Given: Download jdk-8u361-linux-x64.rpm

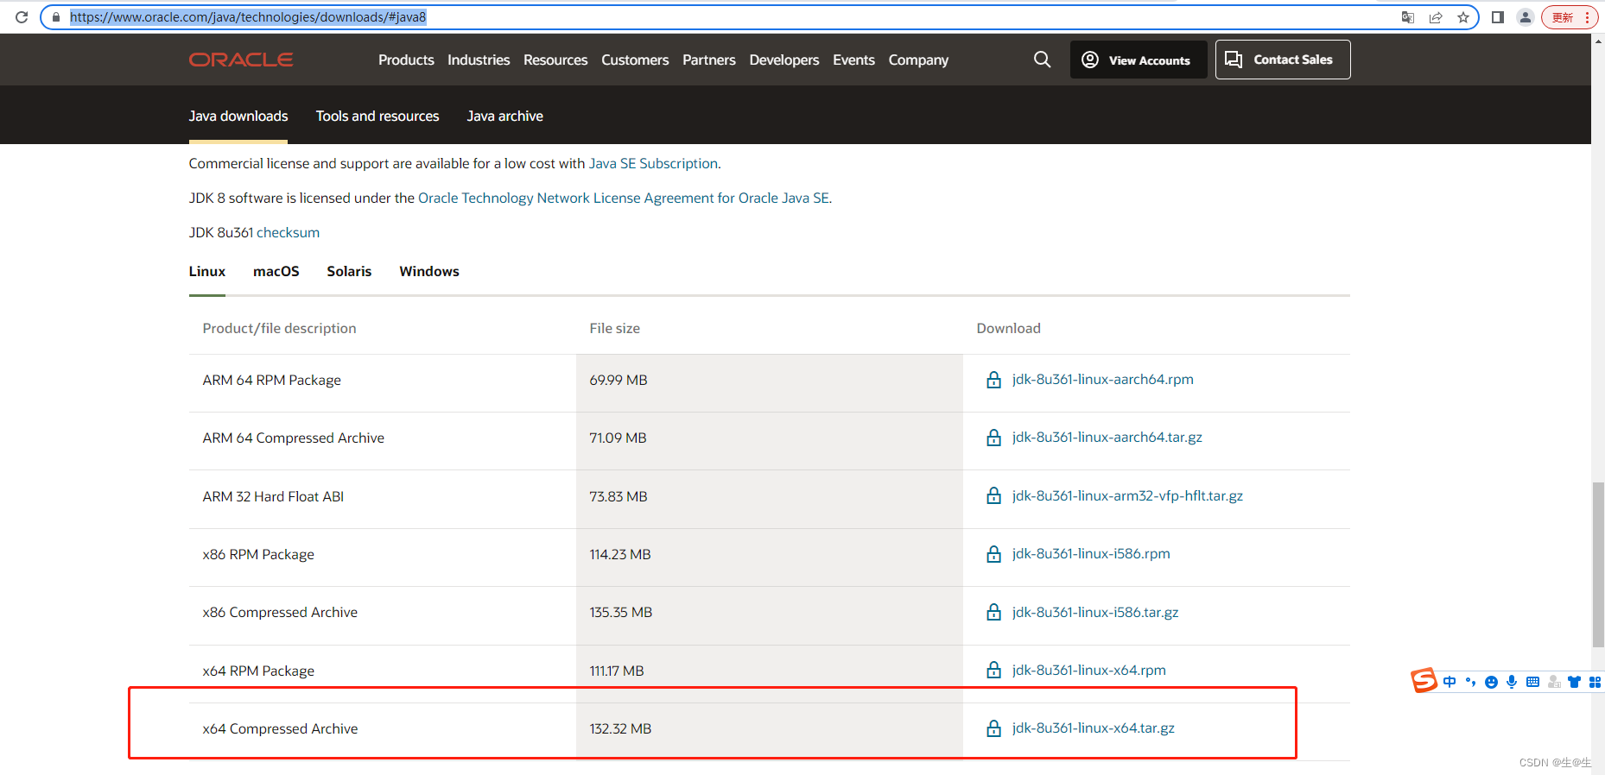Looking at the screenshot, I should (1089, 670).
